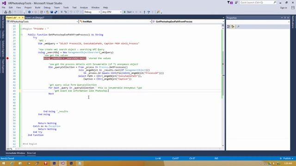The width and height of the screenshot is (296, 166).
Task: Click the Save All toolbar icon
Action: (56, 12)
